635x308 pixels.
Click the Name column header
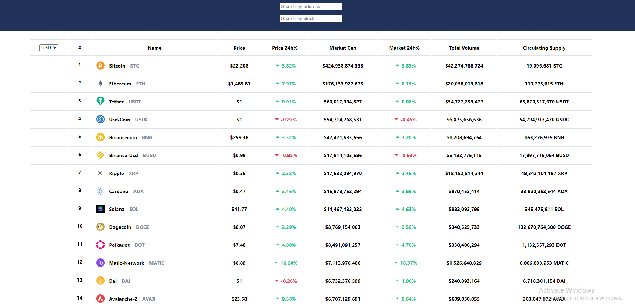click(155, 48)
